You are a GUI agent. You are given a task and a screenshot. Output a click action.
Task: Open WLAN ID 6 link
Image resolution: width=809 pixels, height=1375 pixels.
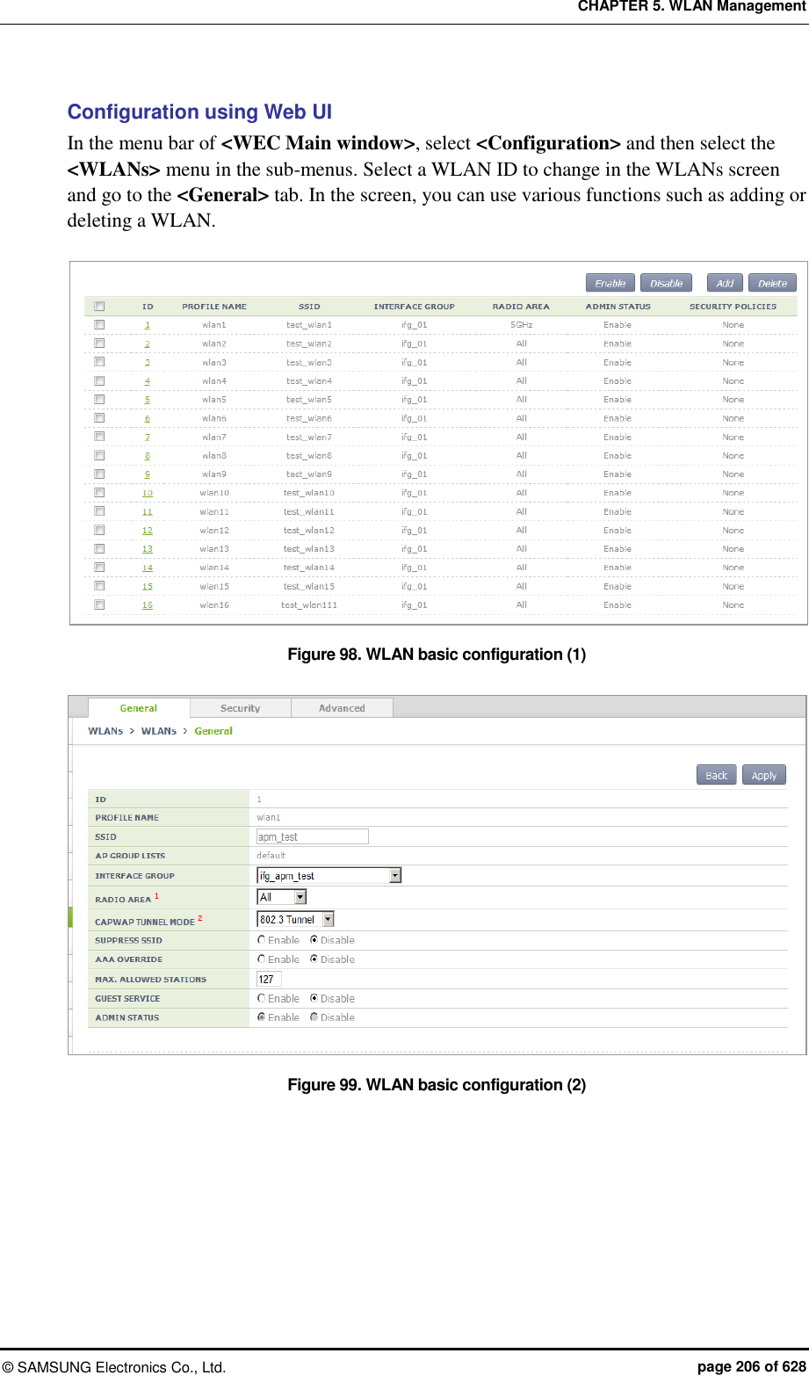(148, 418)
